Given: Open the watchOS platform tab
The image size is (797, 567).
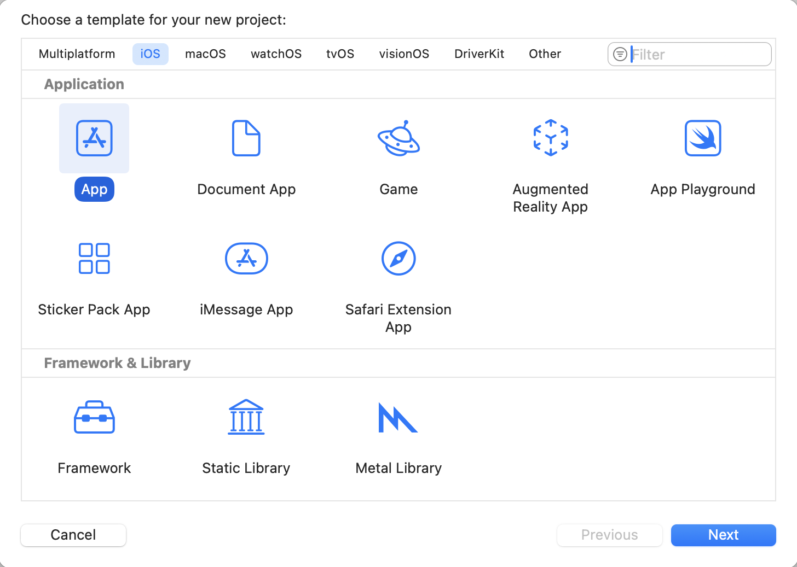Looking at the screenshot, I should (x=276, y=54).
